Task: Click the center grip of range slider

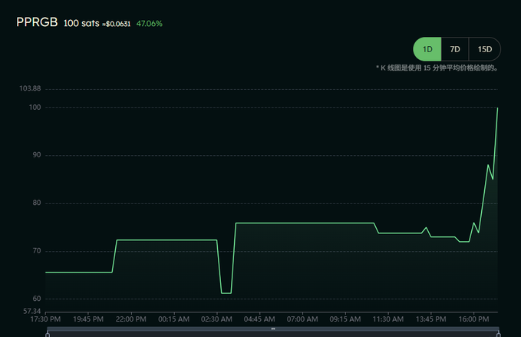Action: click(273, 329)
